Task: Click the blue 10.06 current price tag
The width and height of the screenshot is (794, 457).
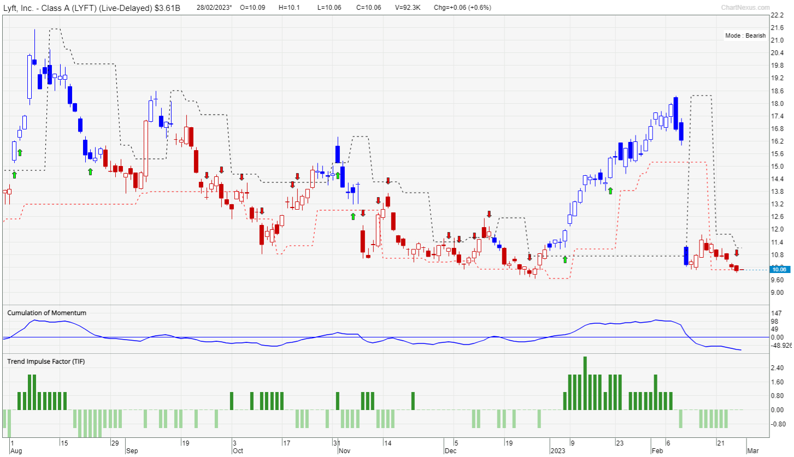Action: (x=779, y=269)
